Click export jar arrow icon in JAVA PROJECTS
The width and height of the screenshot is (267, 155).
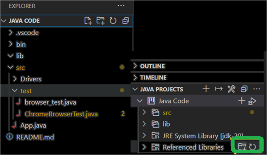point(219,89)
